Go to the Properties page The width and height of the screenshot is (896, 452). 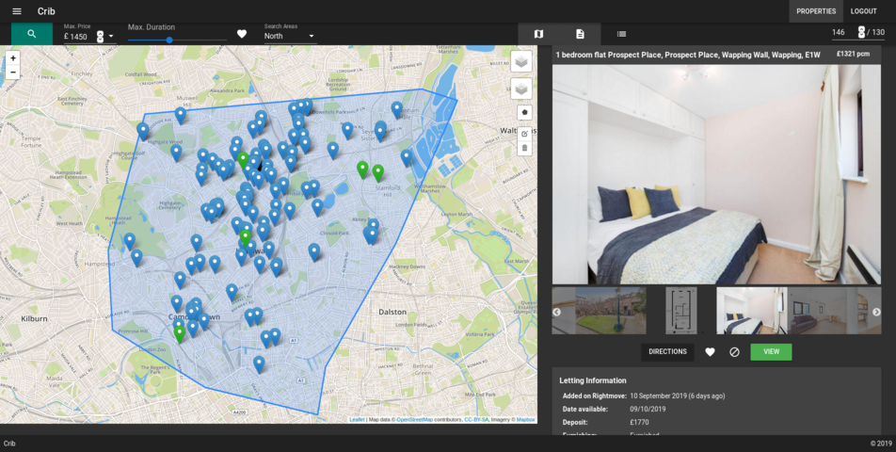coord(816,11)
